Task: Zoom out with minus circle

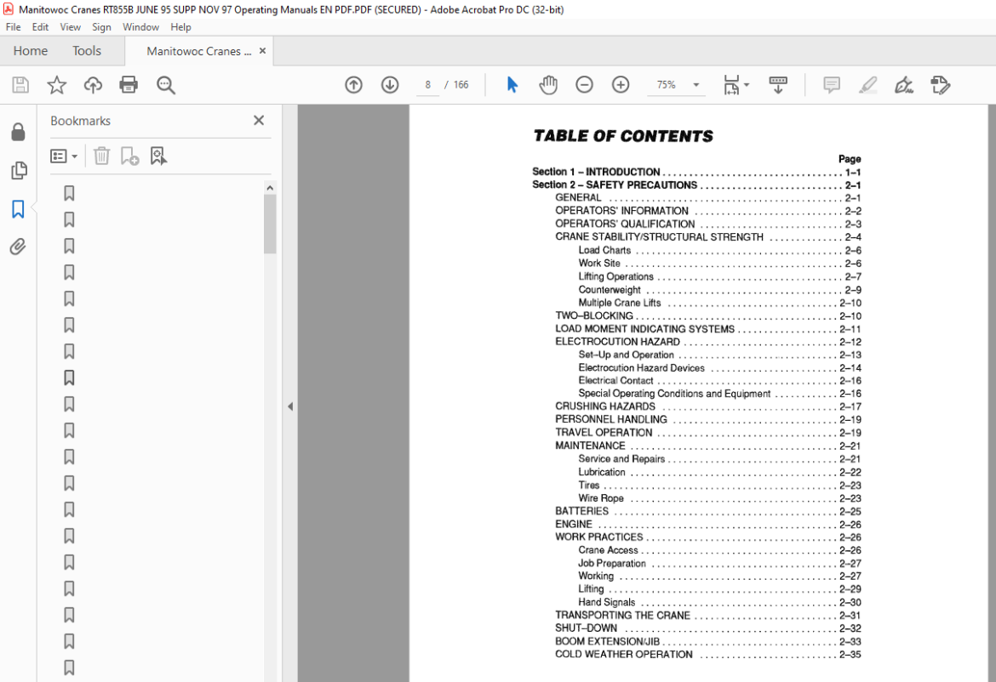Action: tap(584, 85)
